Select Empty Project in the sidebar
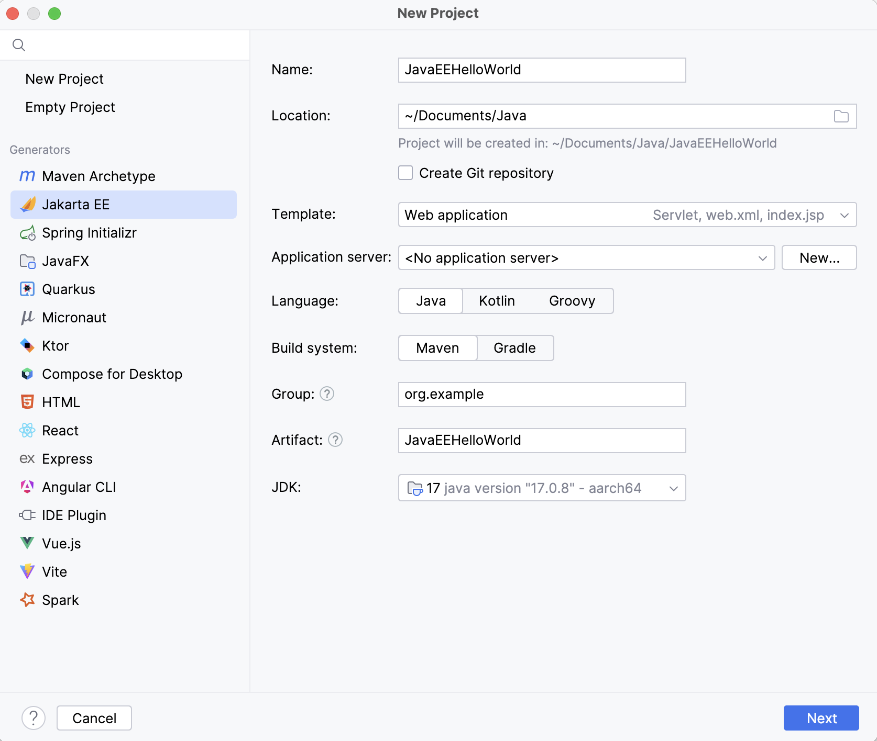 [70, 107]
